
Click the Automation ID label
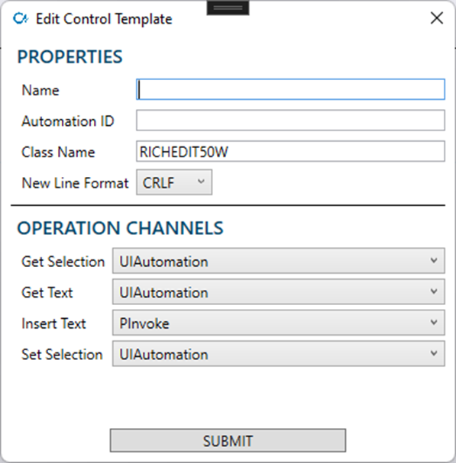(x=68, y=121)
